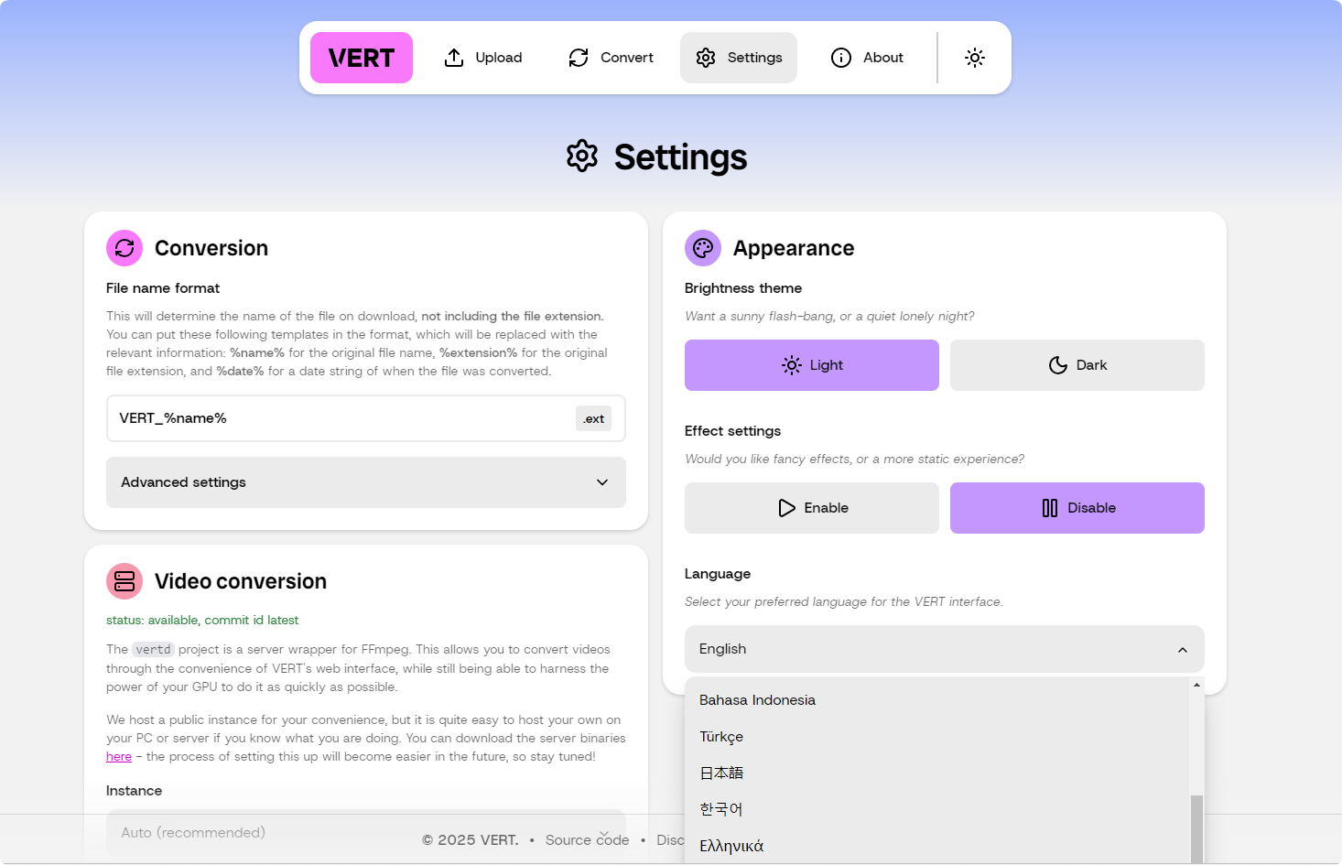The width and height of the screenshot is (1342, 865).
Task: Collapse the English language dropdown
Action: click(944, 649)
